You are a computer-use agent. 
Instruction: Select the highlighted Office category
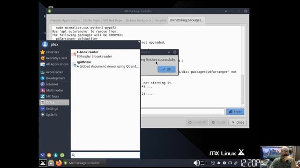click(x=54, y=103)
